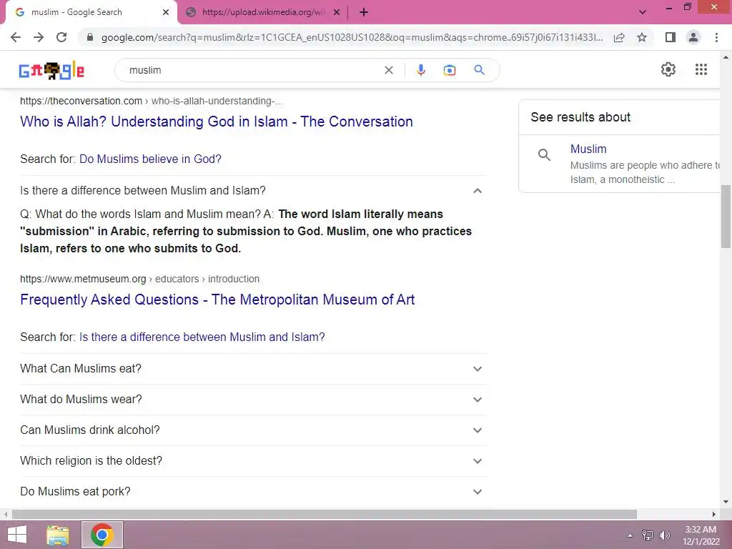Open the browser side panel

pos(671,37)
